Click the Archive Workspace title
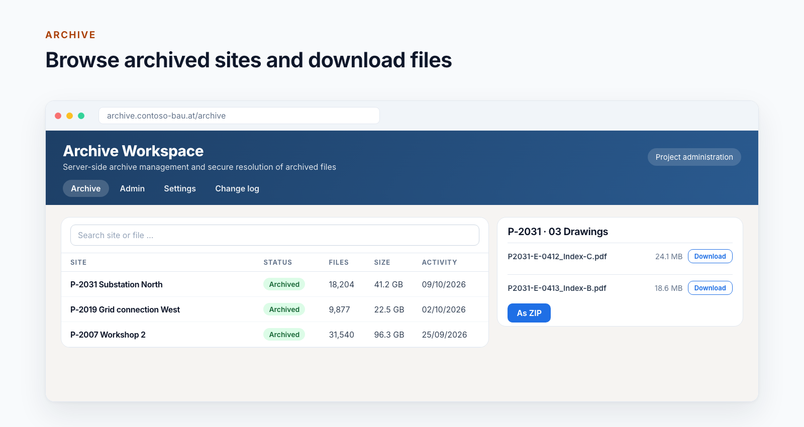Image resolution: width=804 pixels, height=427 pixels. pos(133,151)
